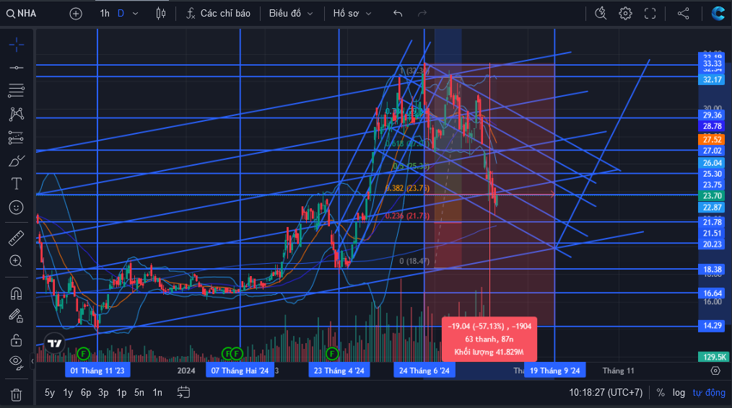Expand the time interval dropdown arrow
This screenshot has height=408, width=732.
(x=136, y=14)
